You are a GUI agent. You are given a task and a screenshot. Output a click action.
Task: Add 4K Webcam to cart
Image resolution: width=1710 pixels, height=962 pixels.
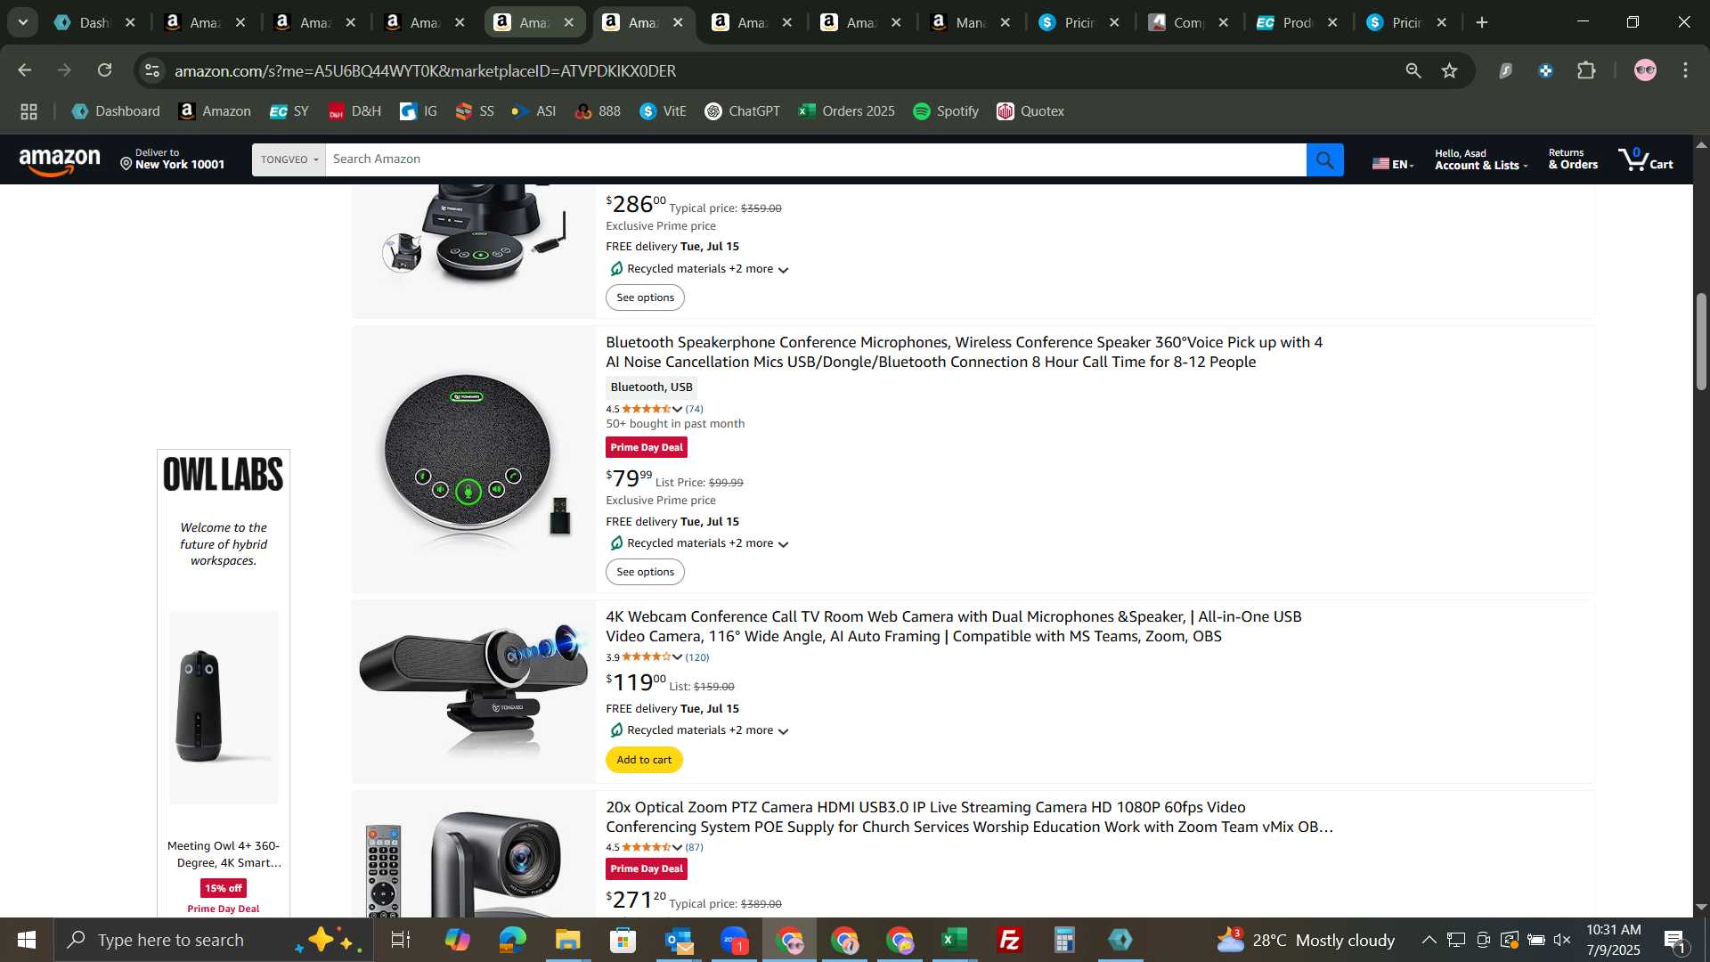(644, 760)
